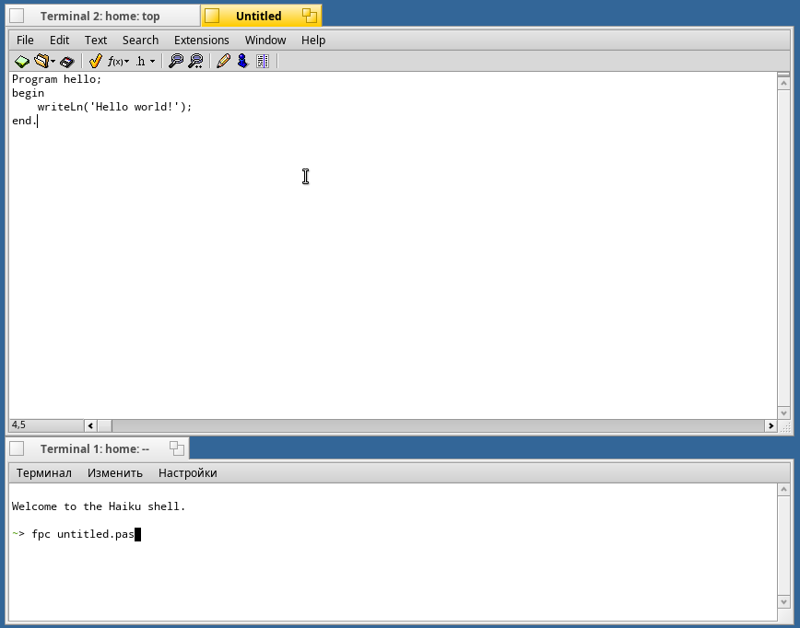Open the Edit menu
800x628 pixels.
coord(59,41)
